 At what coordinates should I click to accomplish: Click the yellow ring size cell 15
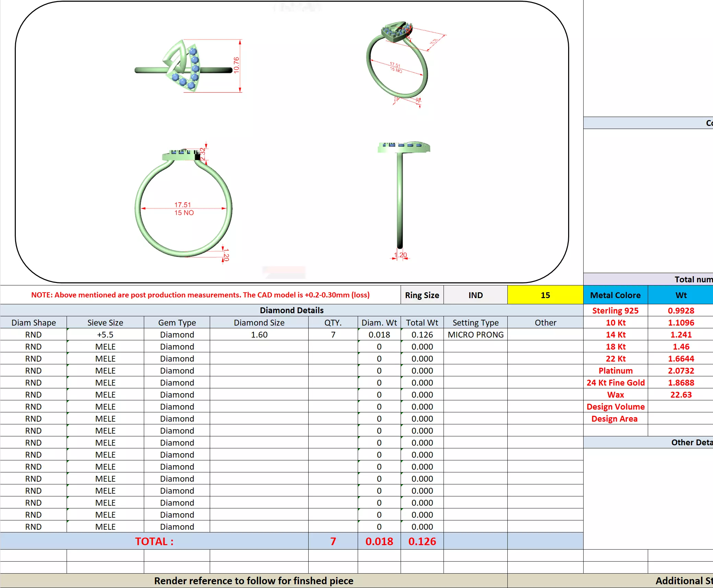(545, 295)
